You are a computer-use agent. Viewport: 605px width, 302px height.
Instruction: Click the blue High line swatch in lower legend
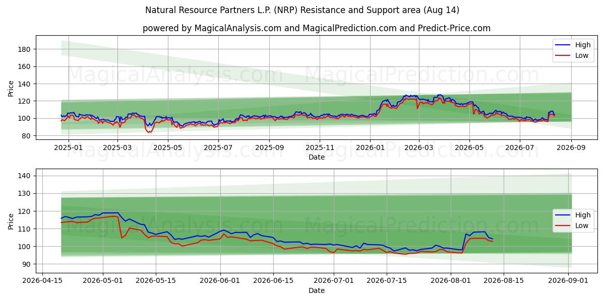(564, 215)
